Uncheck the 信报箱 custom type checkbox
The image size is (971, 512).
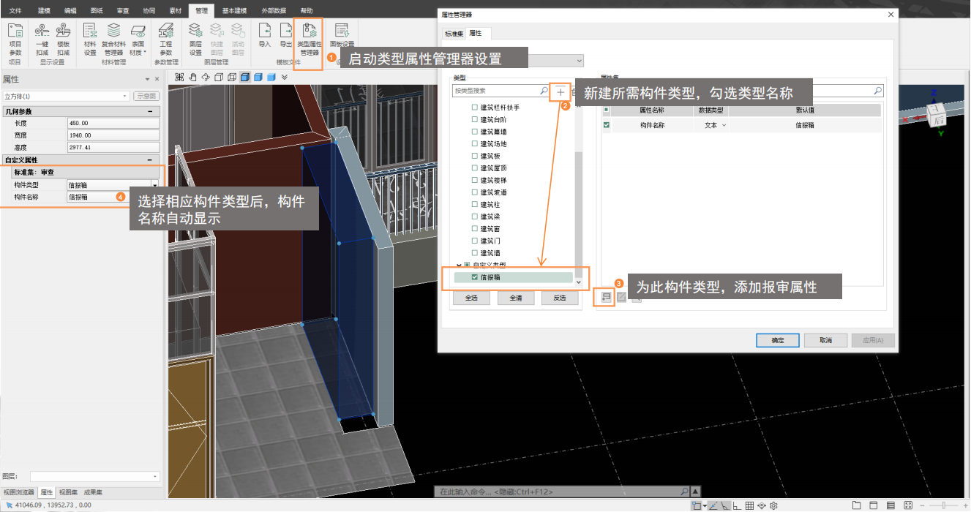point(474,277)
